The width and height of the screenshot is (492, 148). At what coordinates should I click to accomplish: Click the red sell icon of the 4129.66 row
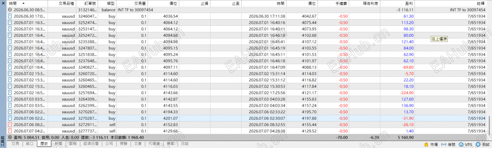tap(10, 130)
